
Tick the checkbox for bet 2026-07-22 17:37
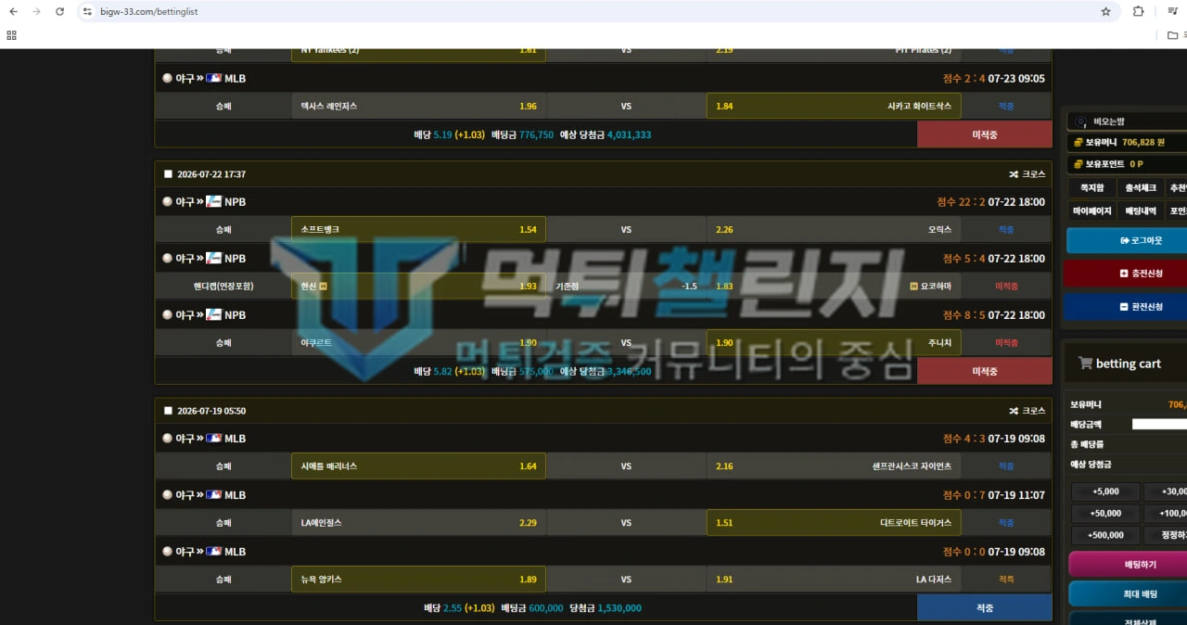tap(168, 174)
